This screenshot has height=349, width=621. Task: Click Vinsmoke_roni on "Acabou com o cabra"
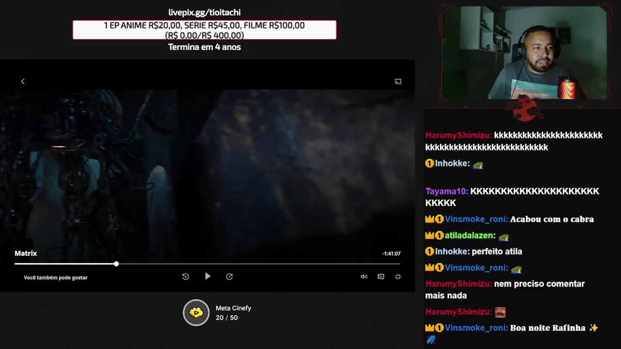(476, 219)
